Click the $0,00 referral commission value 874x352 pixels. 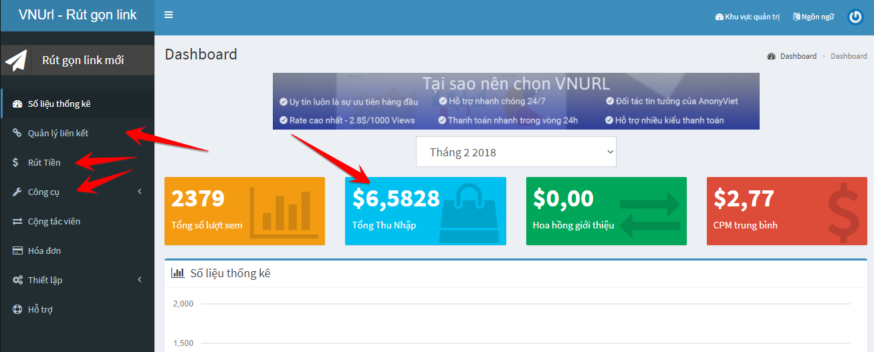point(563,198)
